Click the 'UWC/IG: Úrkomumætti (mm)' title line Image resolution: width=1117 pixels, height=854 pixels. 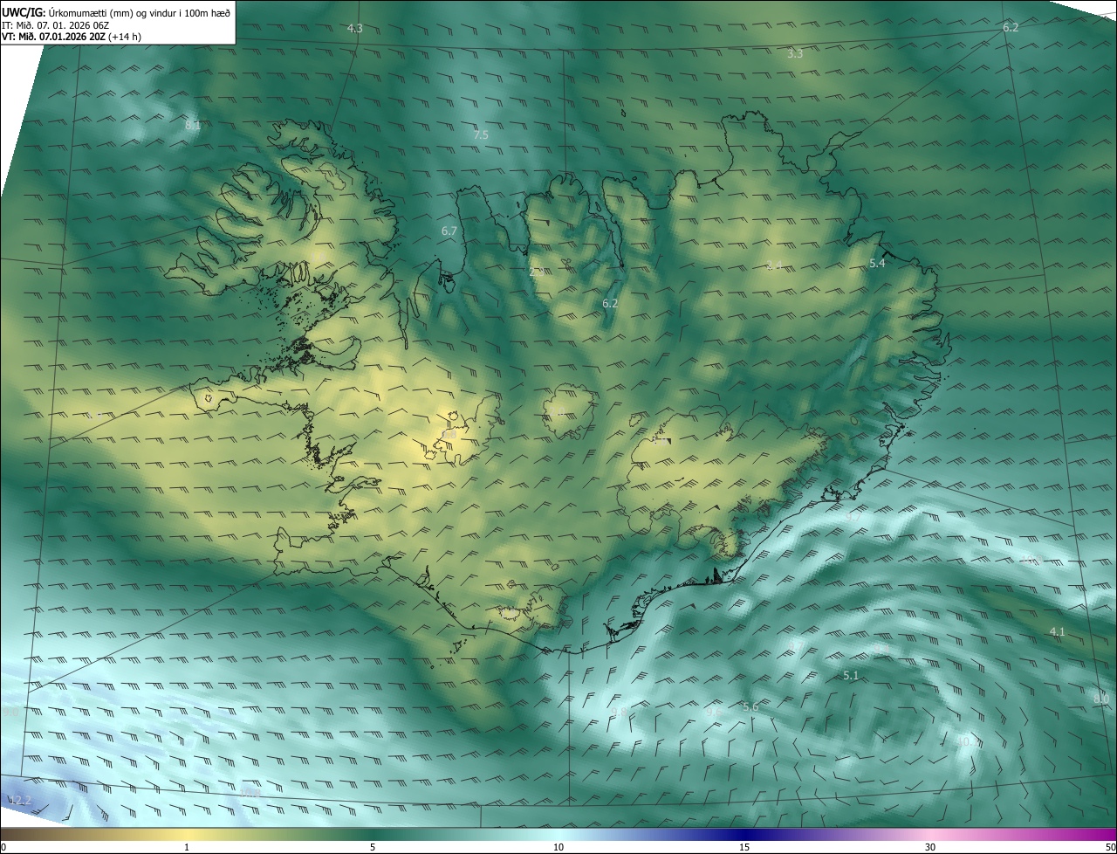click(x=117, y=12)
